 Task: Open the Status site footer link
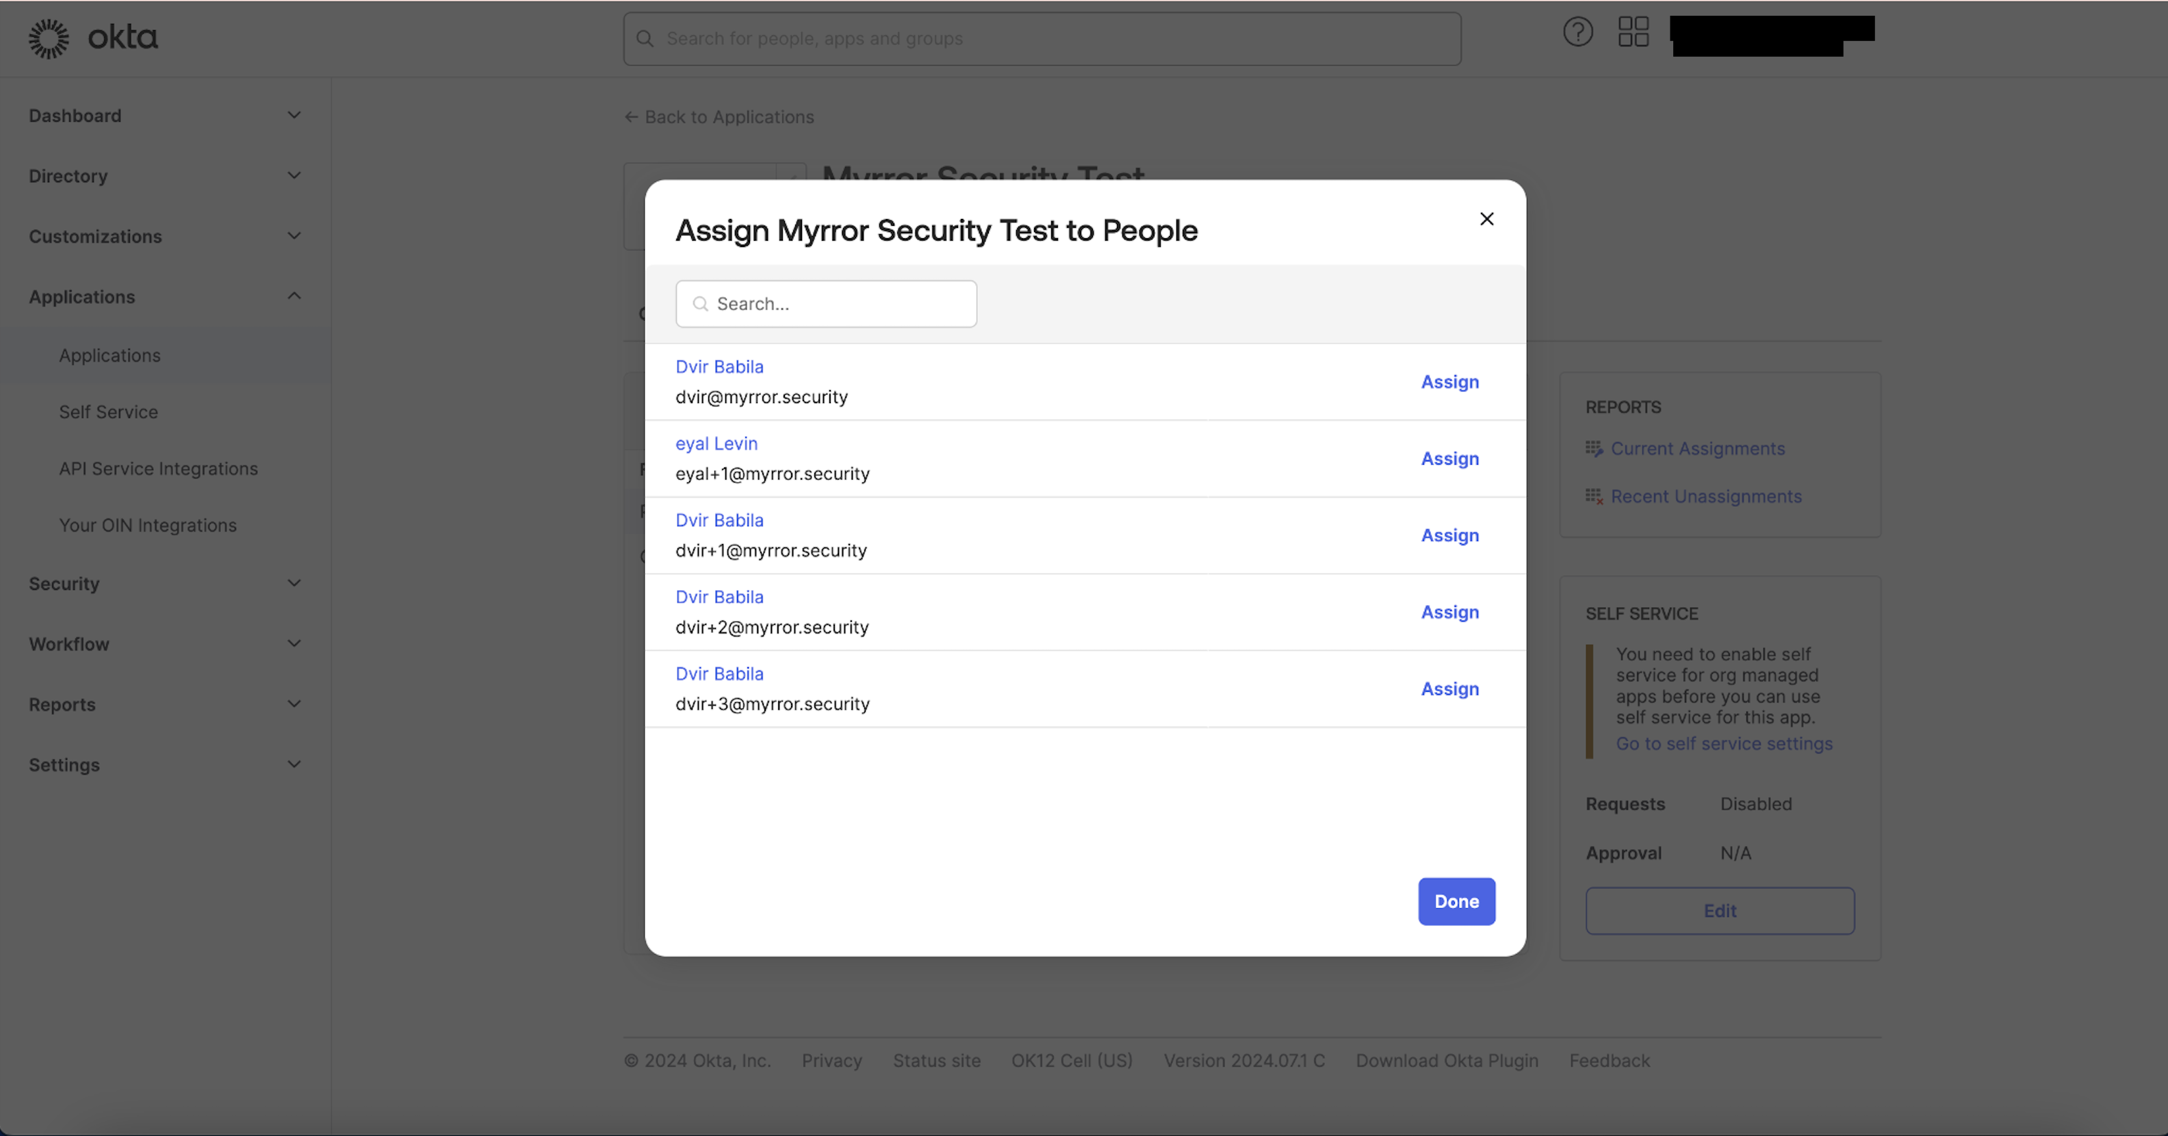[x=937, y=1060]
